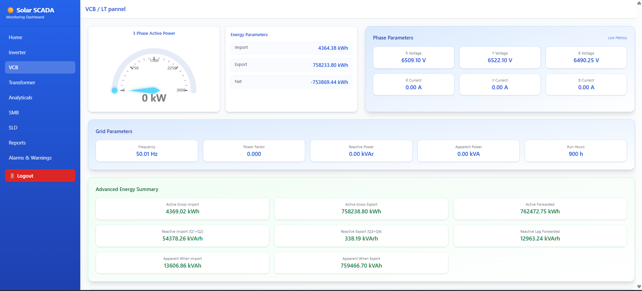Open the Transformer page
The width and height of the screenshot is (642, 291).
pyautogui.click(x=22, y=83)
